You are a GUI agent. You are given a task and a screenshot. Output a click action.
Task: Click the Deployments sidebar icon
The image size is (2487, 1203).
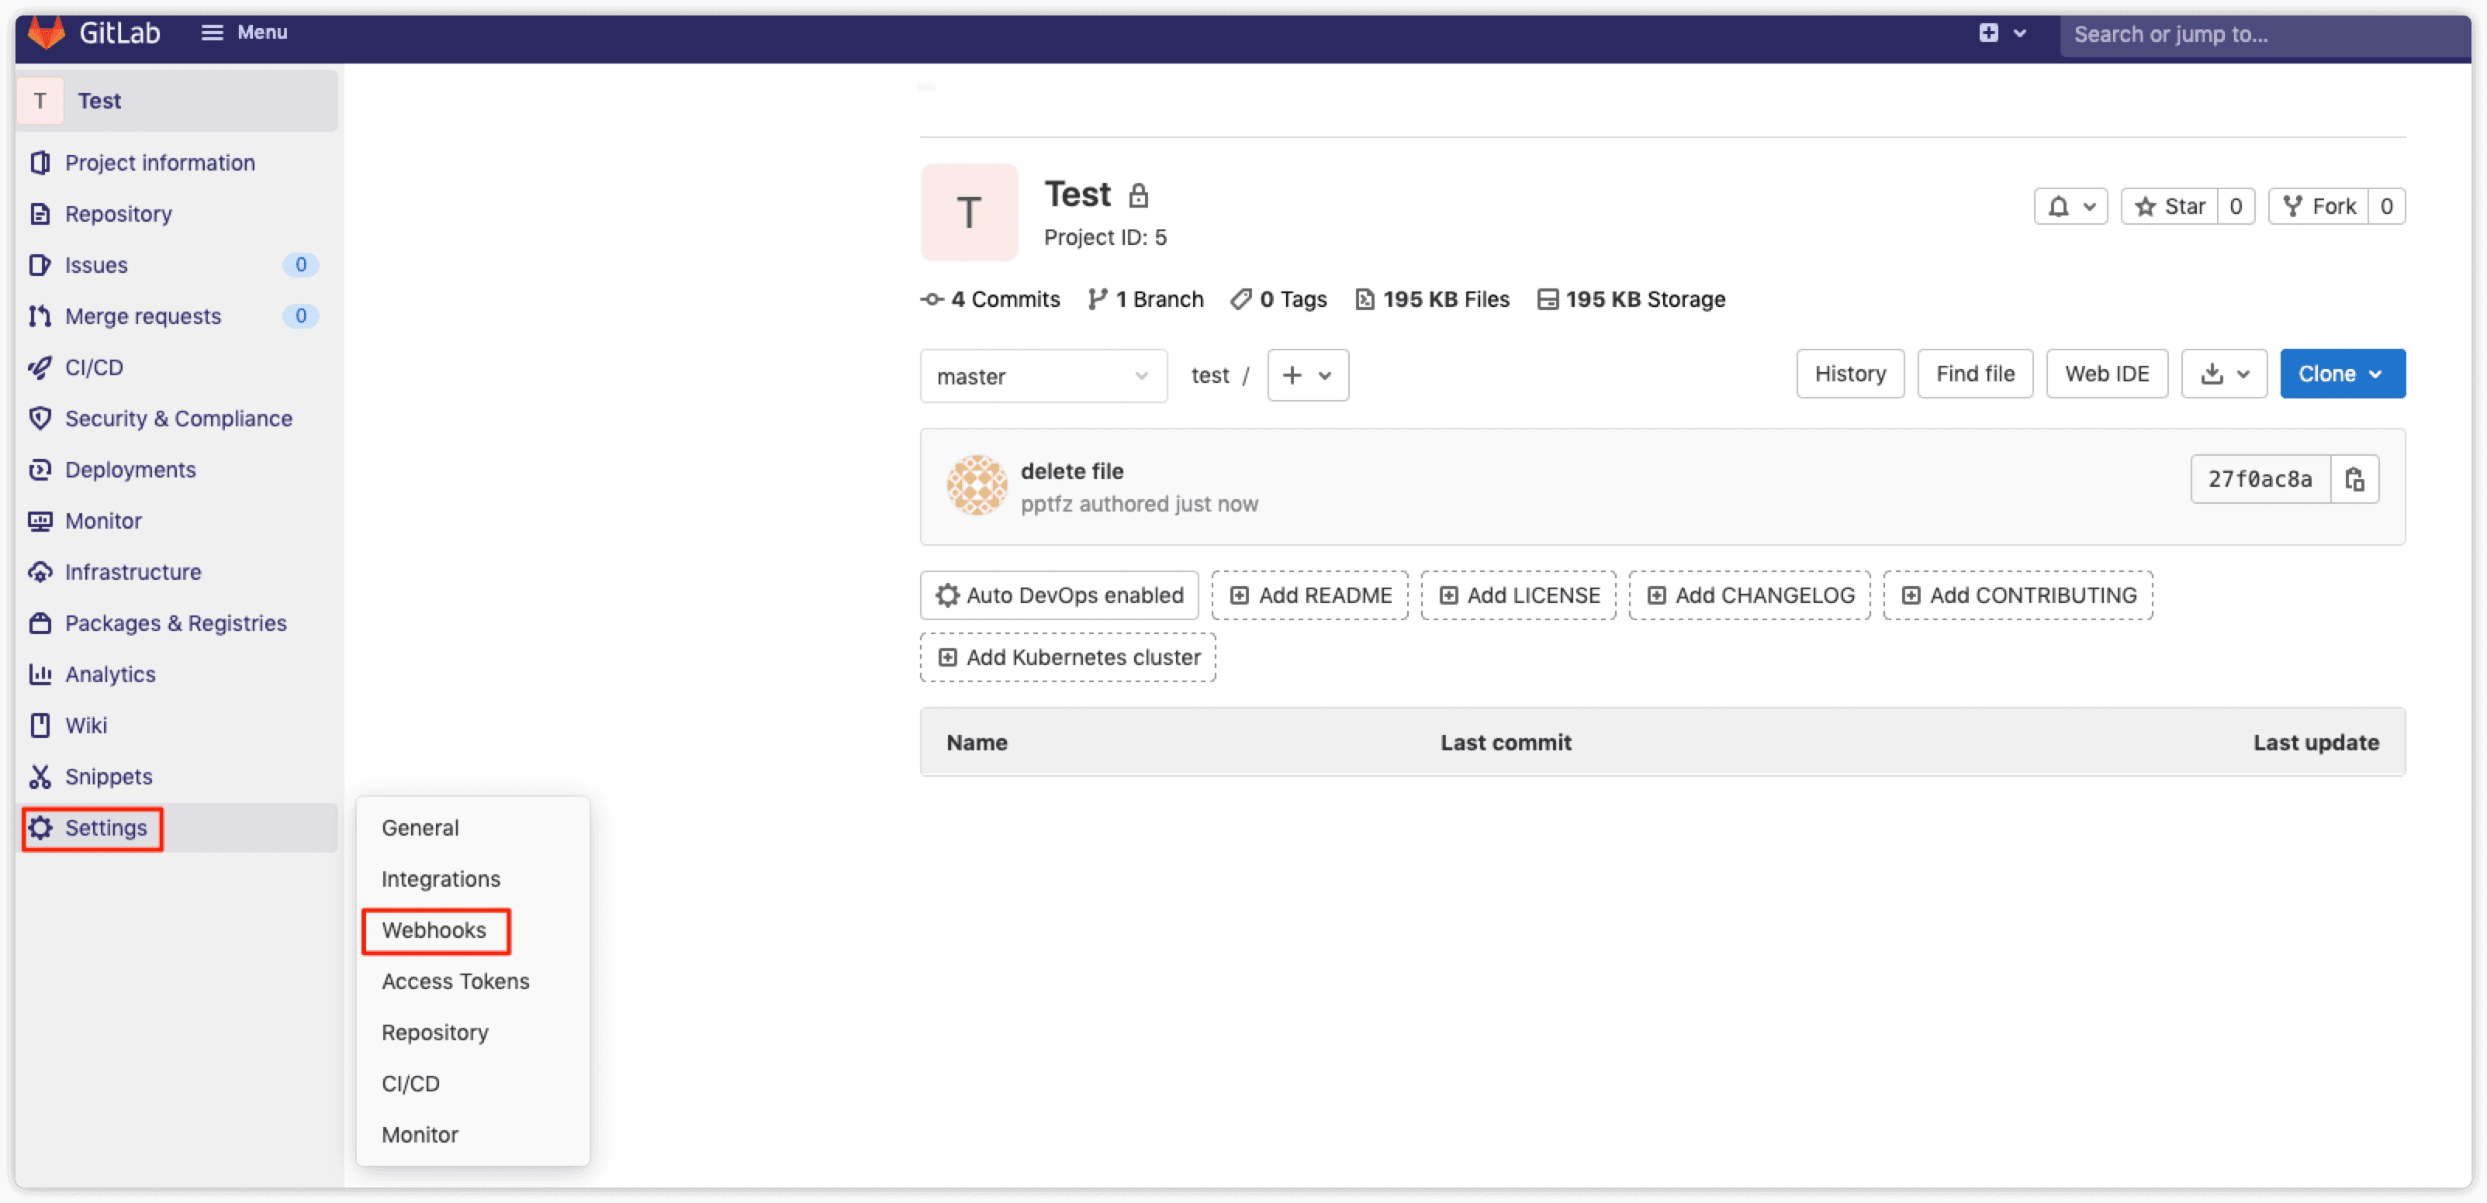tap(40, 469)
